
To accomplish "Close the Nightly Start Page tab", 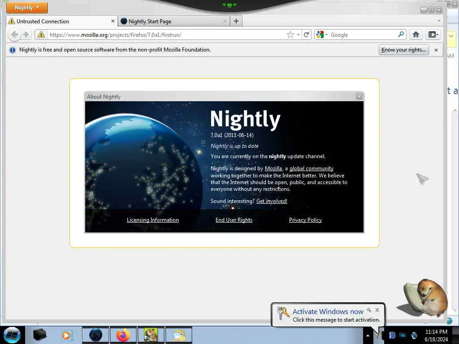I will coord(225,21).
